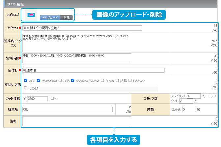
Task: Click the 定休日 holiday input field
Action: 93,70
